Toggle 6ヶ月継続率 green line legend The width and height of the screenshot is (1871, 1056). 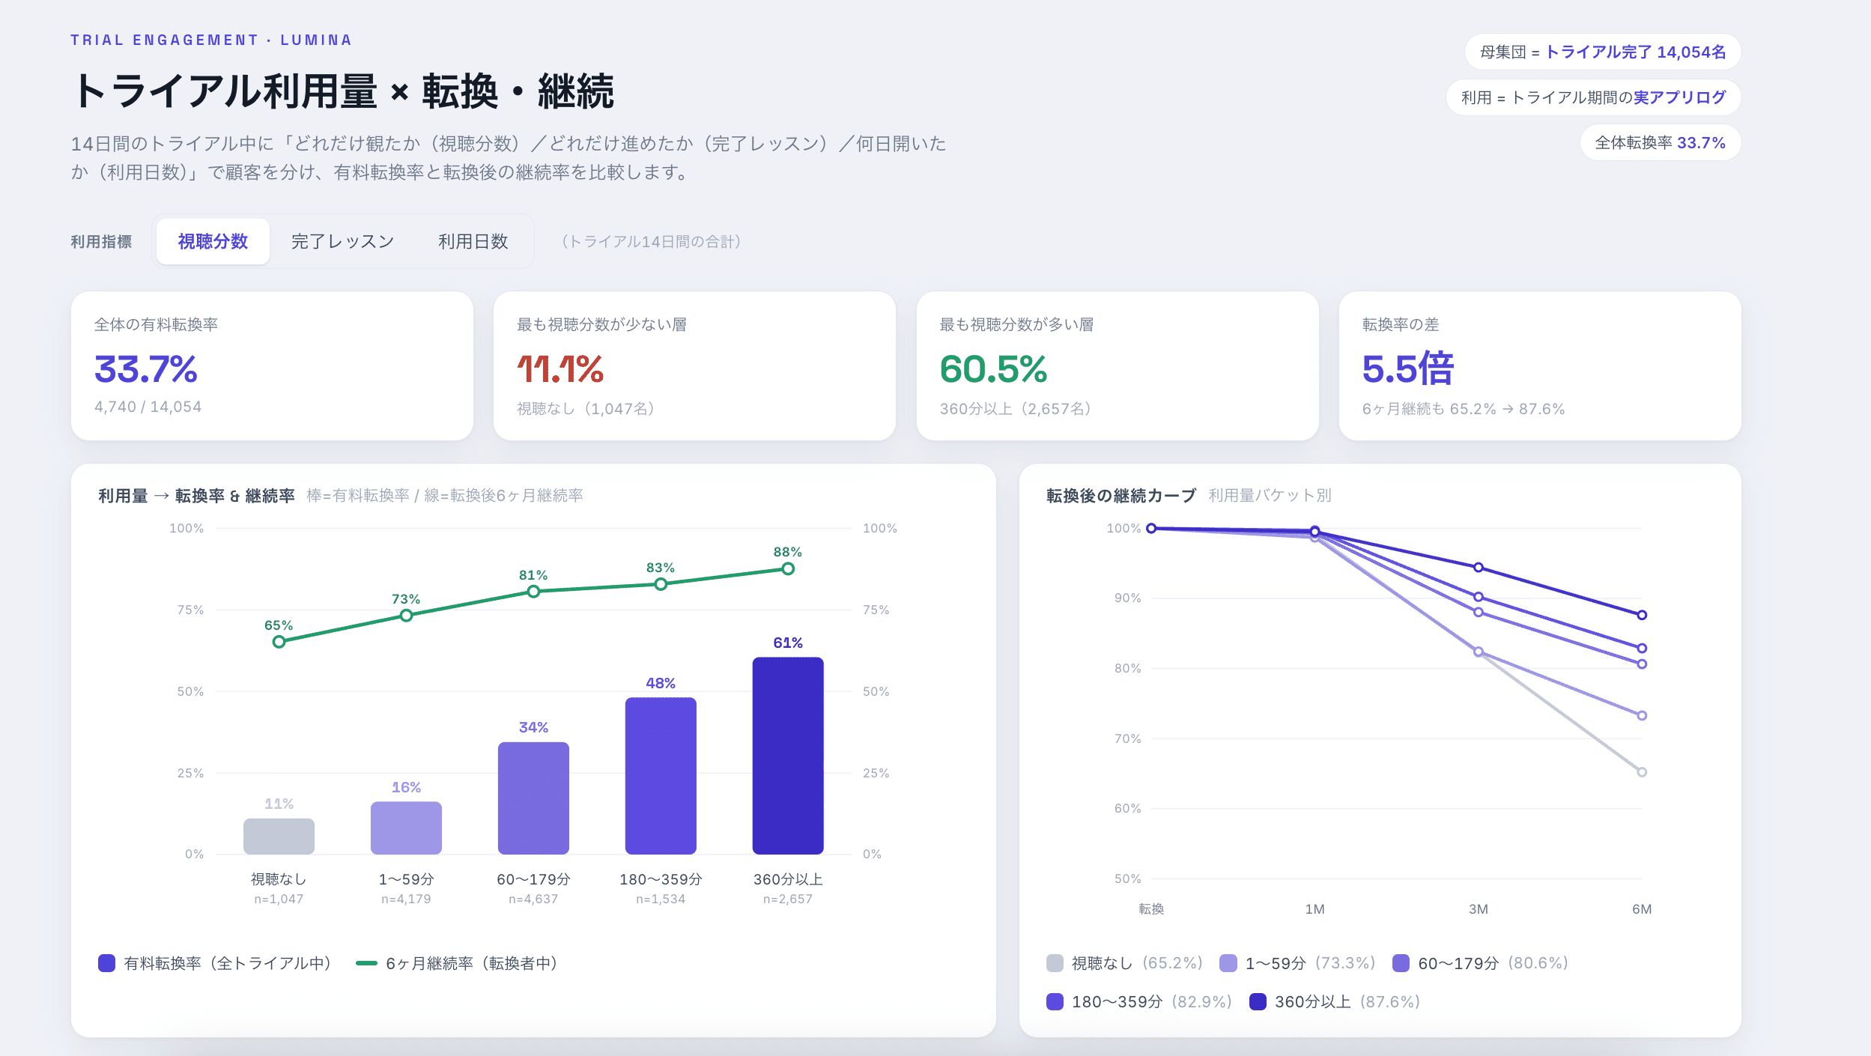pyautogui.click(x=366, y=963)
